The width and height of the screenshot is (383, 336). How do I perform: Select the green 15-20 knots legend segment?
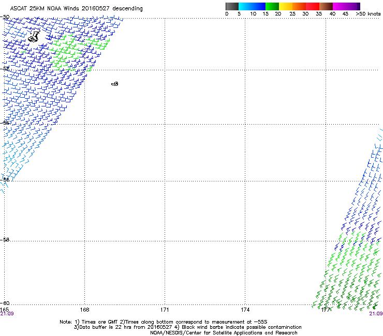[272, 6]
